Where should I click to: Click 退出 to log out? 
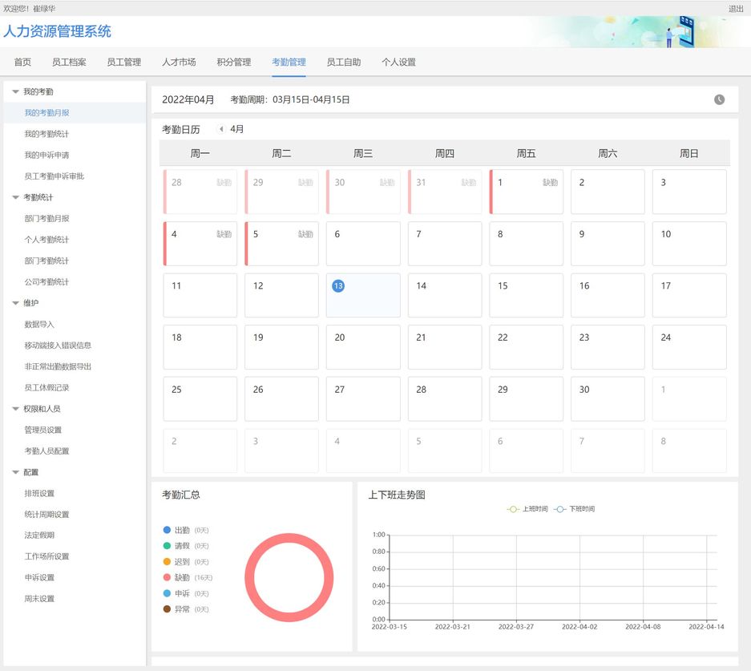click(x=735, y=9)
